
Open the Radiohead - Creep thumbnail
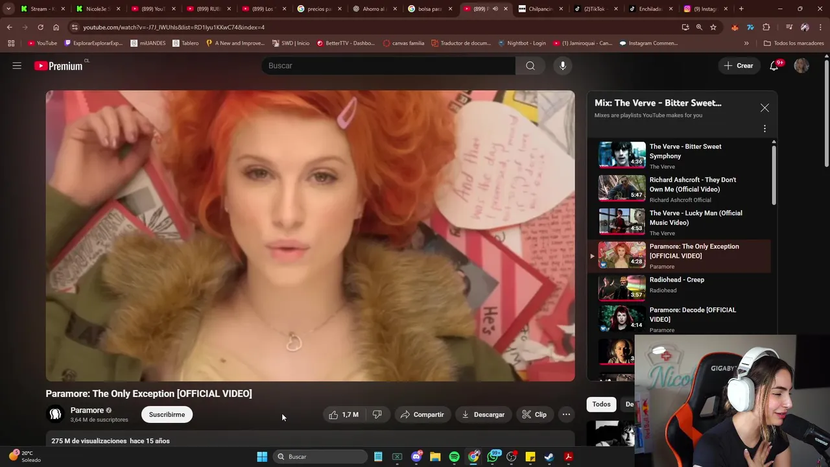coord(622,287)
